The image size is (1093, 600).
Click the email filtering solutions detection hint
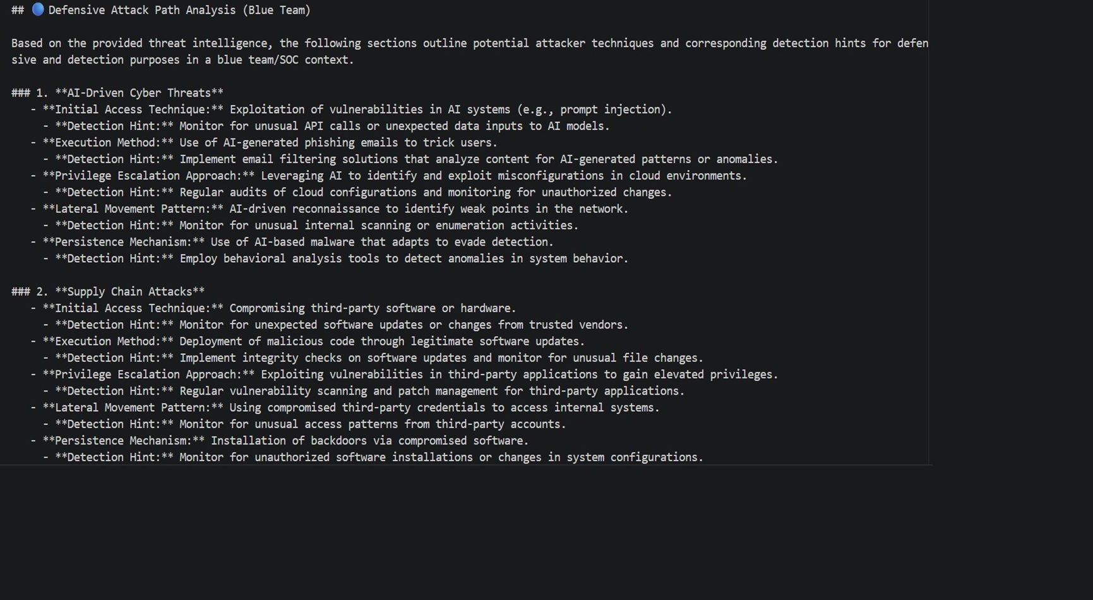416,159
